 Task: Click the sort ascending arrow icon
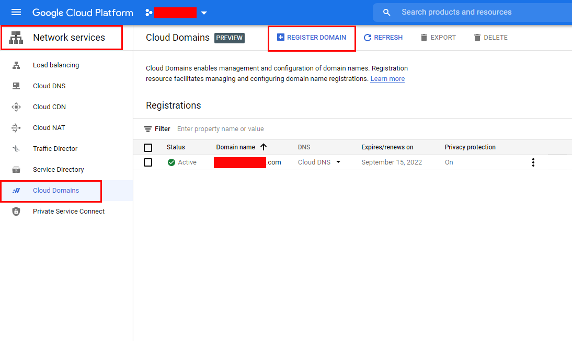pos(264,147)
